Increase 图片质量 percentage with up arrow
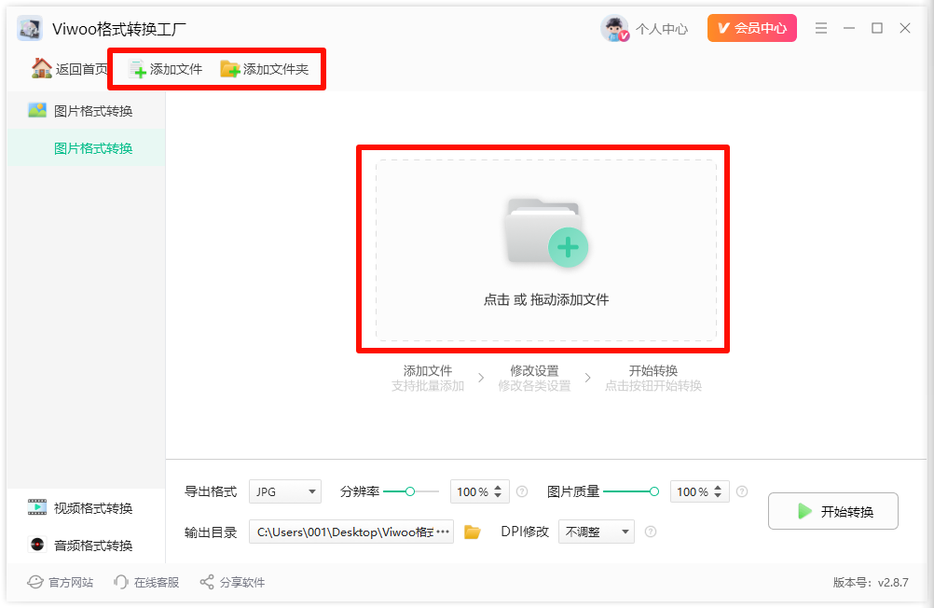Viewport: 934px width, 608px height. tap(718, 487)
